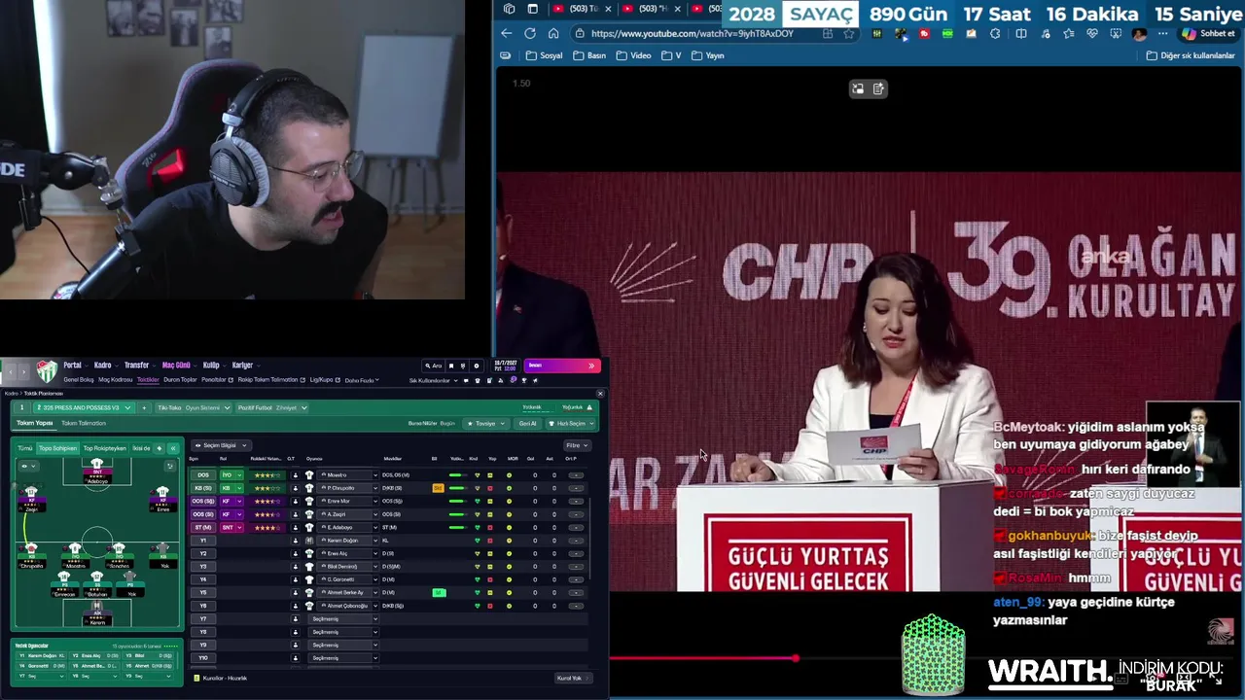Open Diğer sık kullanılanlar bookmarks folder
1245x700 pixels.
coord(1191,55)
